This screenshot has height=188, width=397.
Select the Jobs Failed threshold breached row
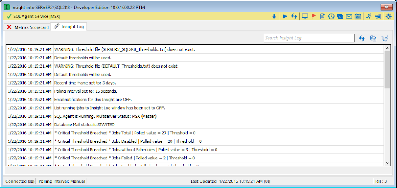(195, 158)
